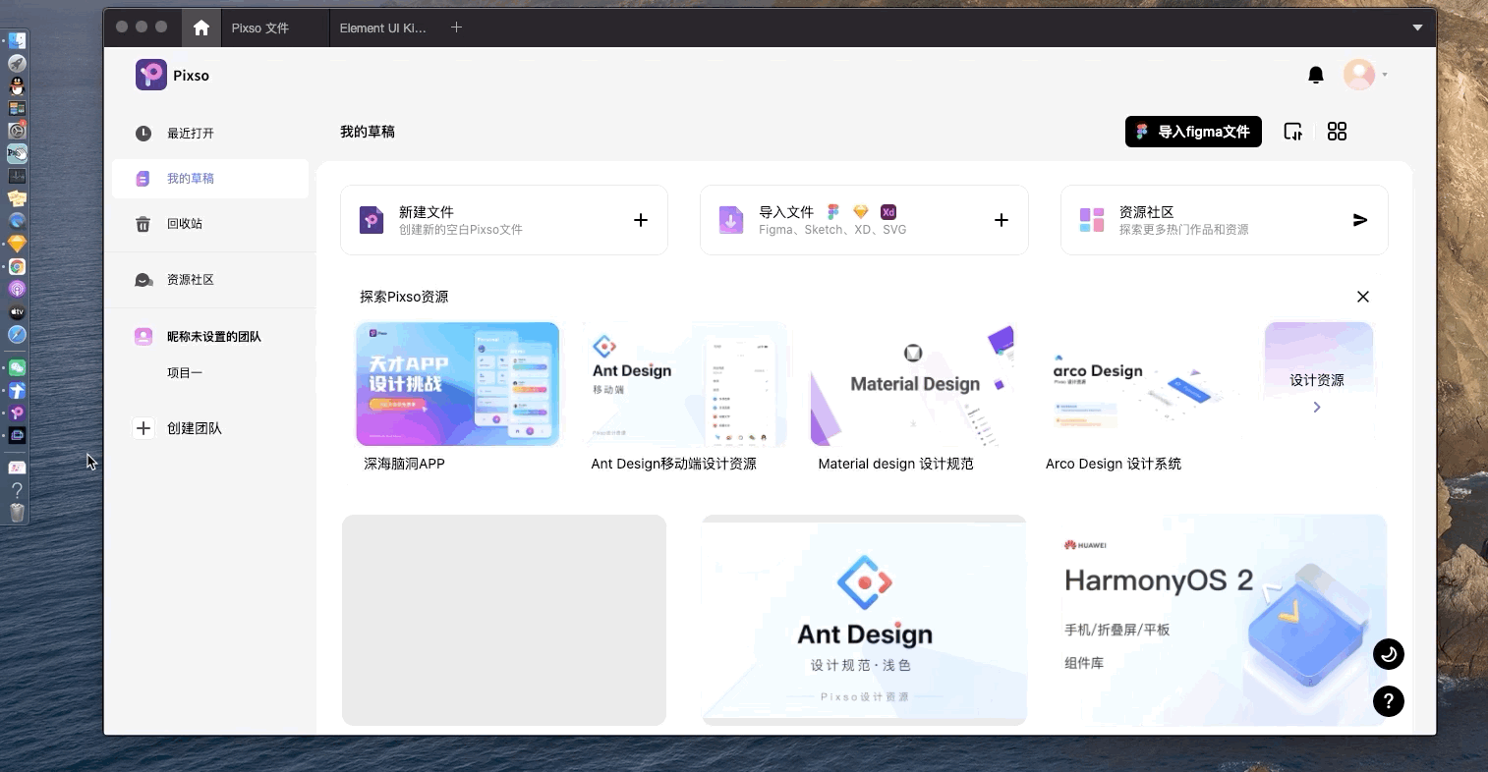Open Finder in the Dock

point(17,40)
